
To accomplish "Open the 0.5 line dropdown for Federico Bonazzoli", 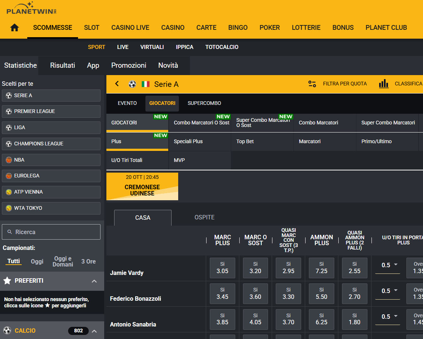I will click(x=388, y=291).
